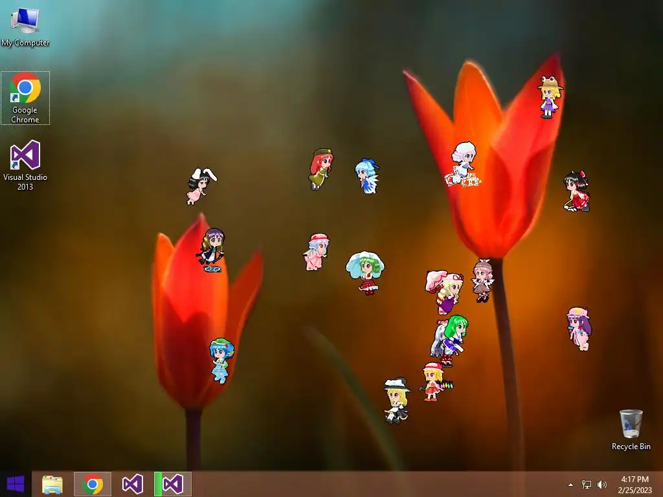Click the blonde witch with black hat
Image resolution: width=663 pixels, height=497 pixels.
[397, 400]
